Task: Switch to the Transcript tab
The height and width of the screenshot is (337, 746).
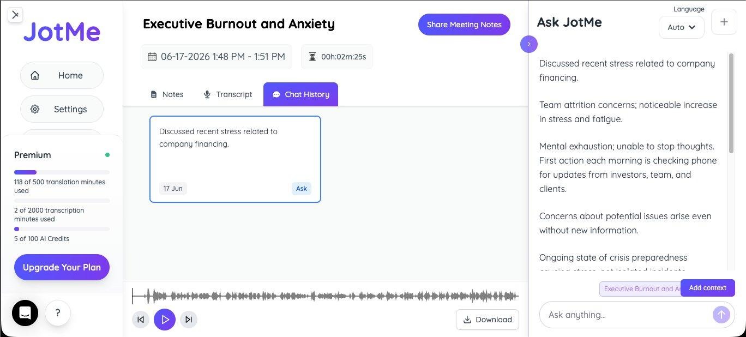Action: [227, 94]
